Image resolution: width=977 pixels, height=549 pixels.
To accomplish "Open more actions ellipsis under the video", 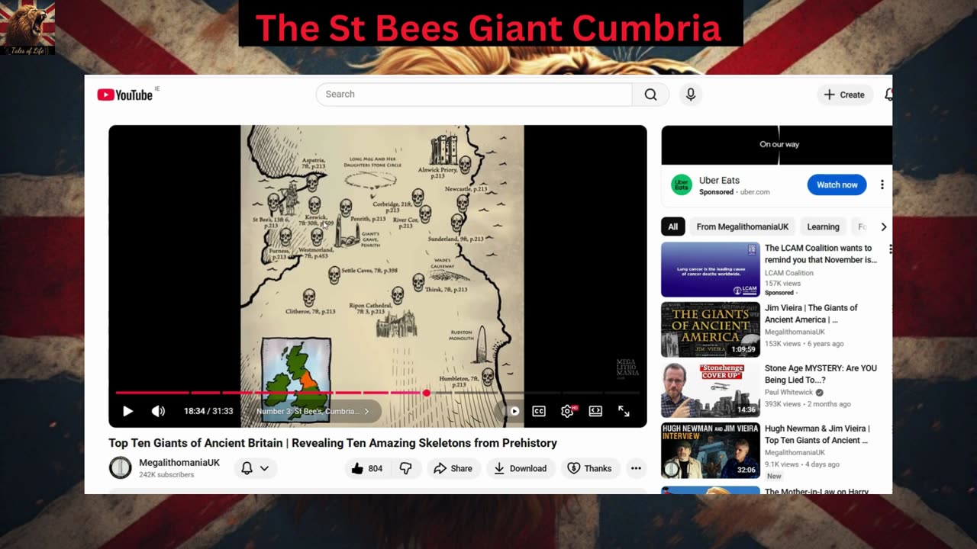I will (636, 468).
